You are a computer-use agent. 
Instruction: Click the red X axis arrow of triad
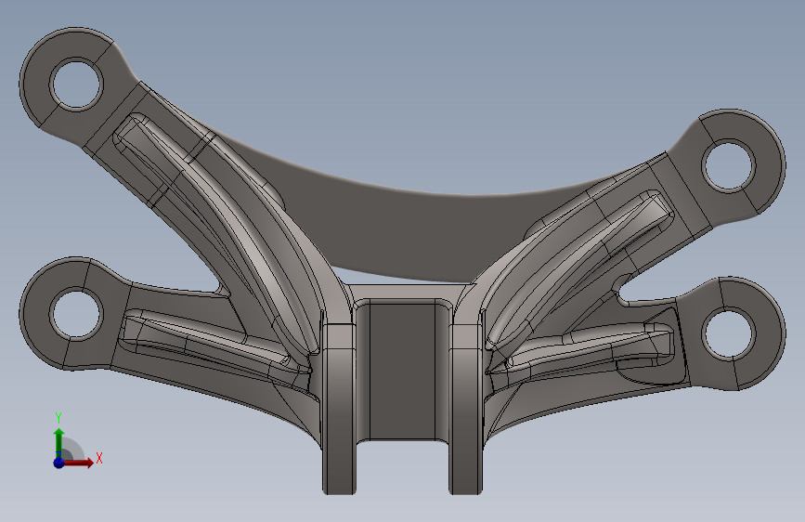(x=80, y=463)
